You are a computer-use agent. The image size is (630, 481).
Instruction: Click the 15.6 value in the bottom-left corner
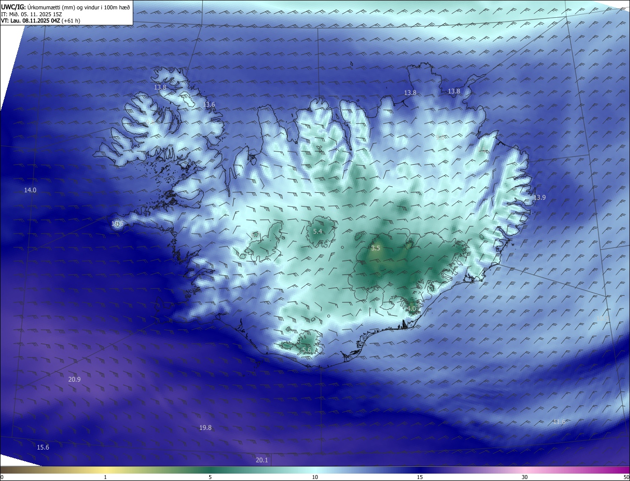pos(43,447)
